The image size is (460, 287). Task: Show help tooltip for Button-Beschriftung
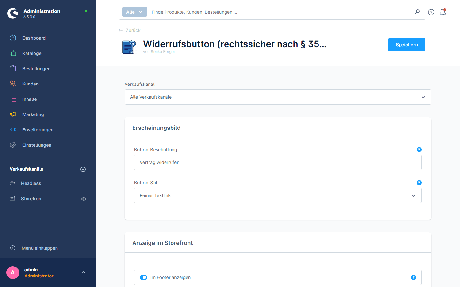(x=419, y=150)
